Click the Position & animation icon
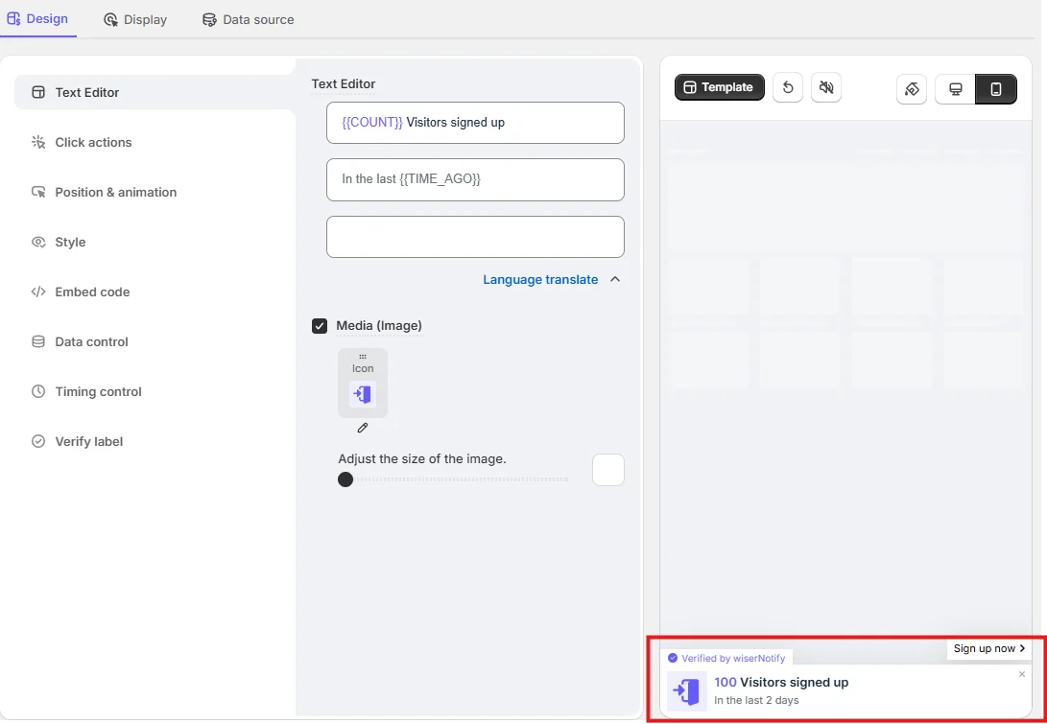The image size is (1047, 724). [x=38, y=192]
